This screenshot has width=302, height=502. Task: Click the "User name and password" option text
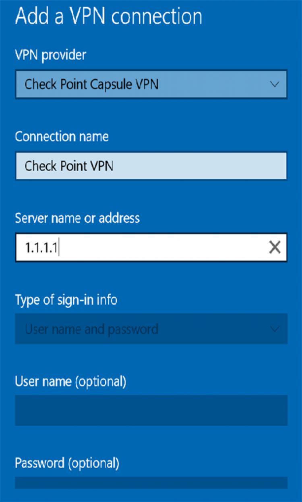91,330
